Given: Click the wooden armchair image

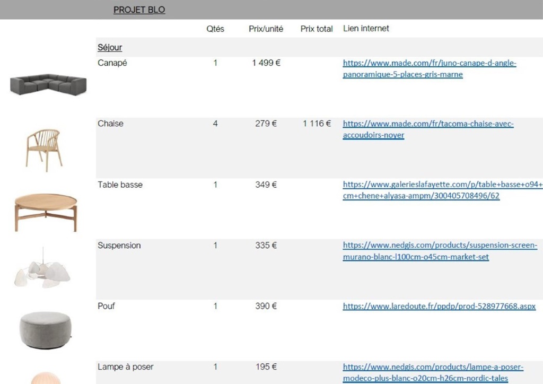Looking at the screenshot, I should (44, 150).
